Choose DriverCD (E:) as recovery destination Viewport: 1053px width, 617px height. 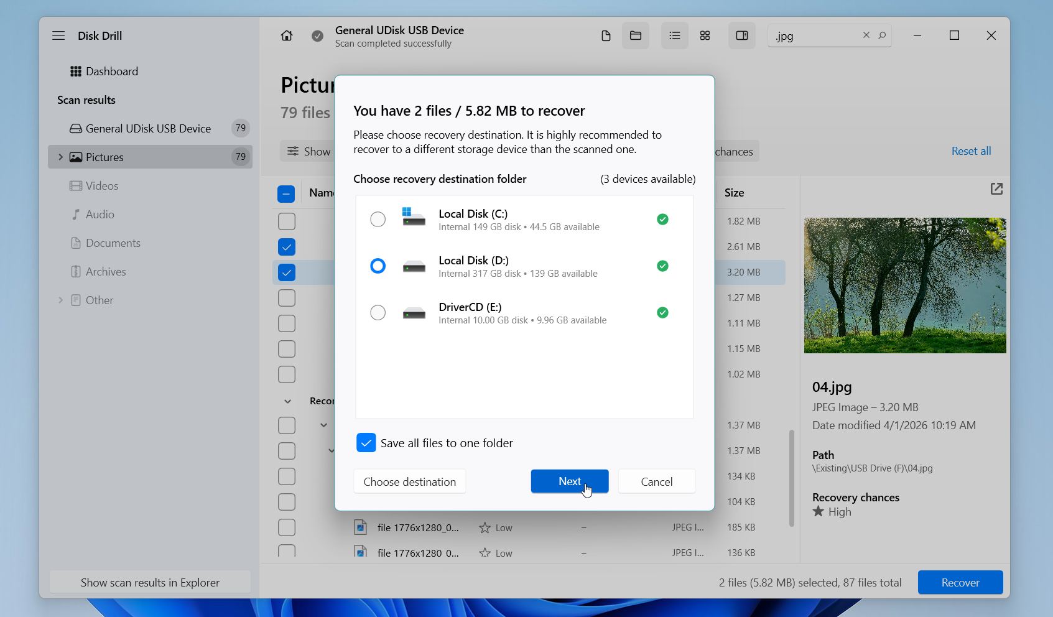(378, 312)
